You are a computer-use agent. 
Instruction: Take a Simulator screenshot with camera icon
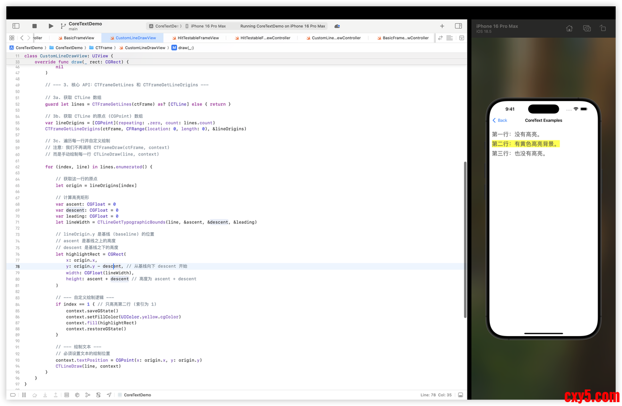tap(587, 29)
